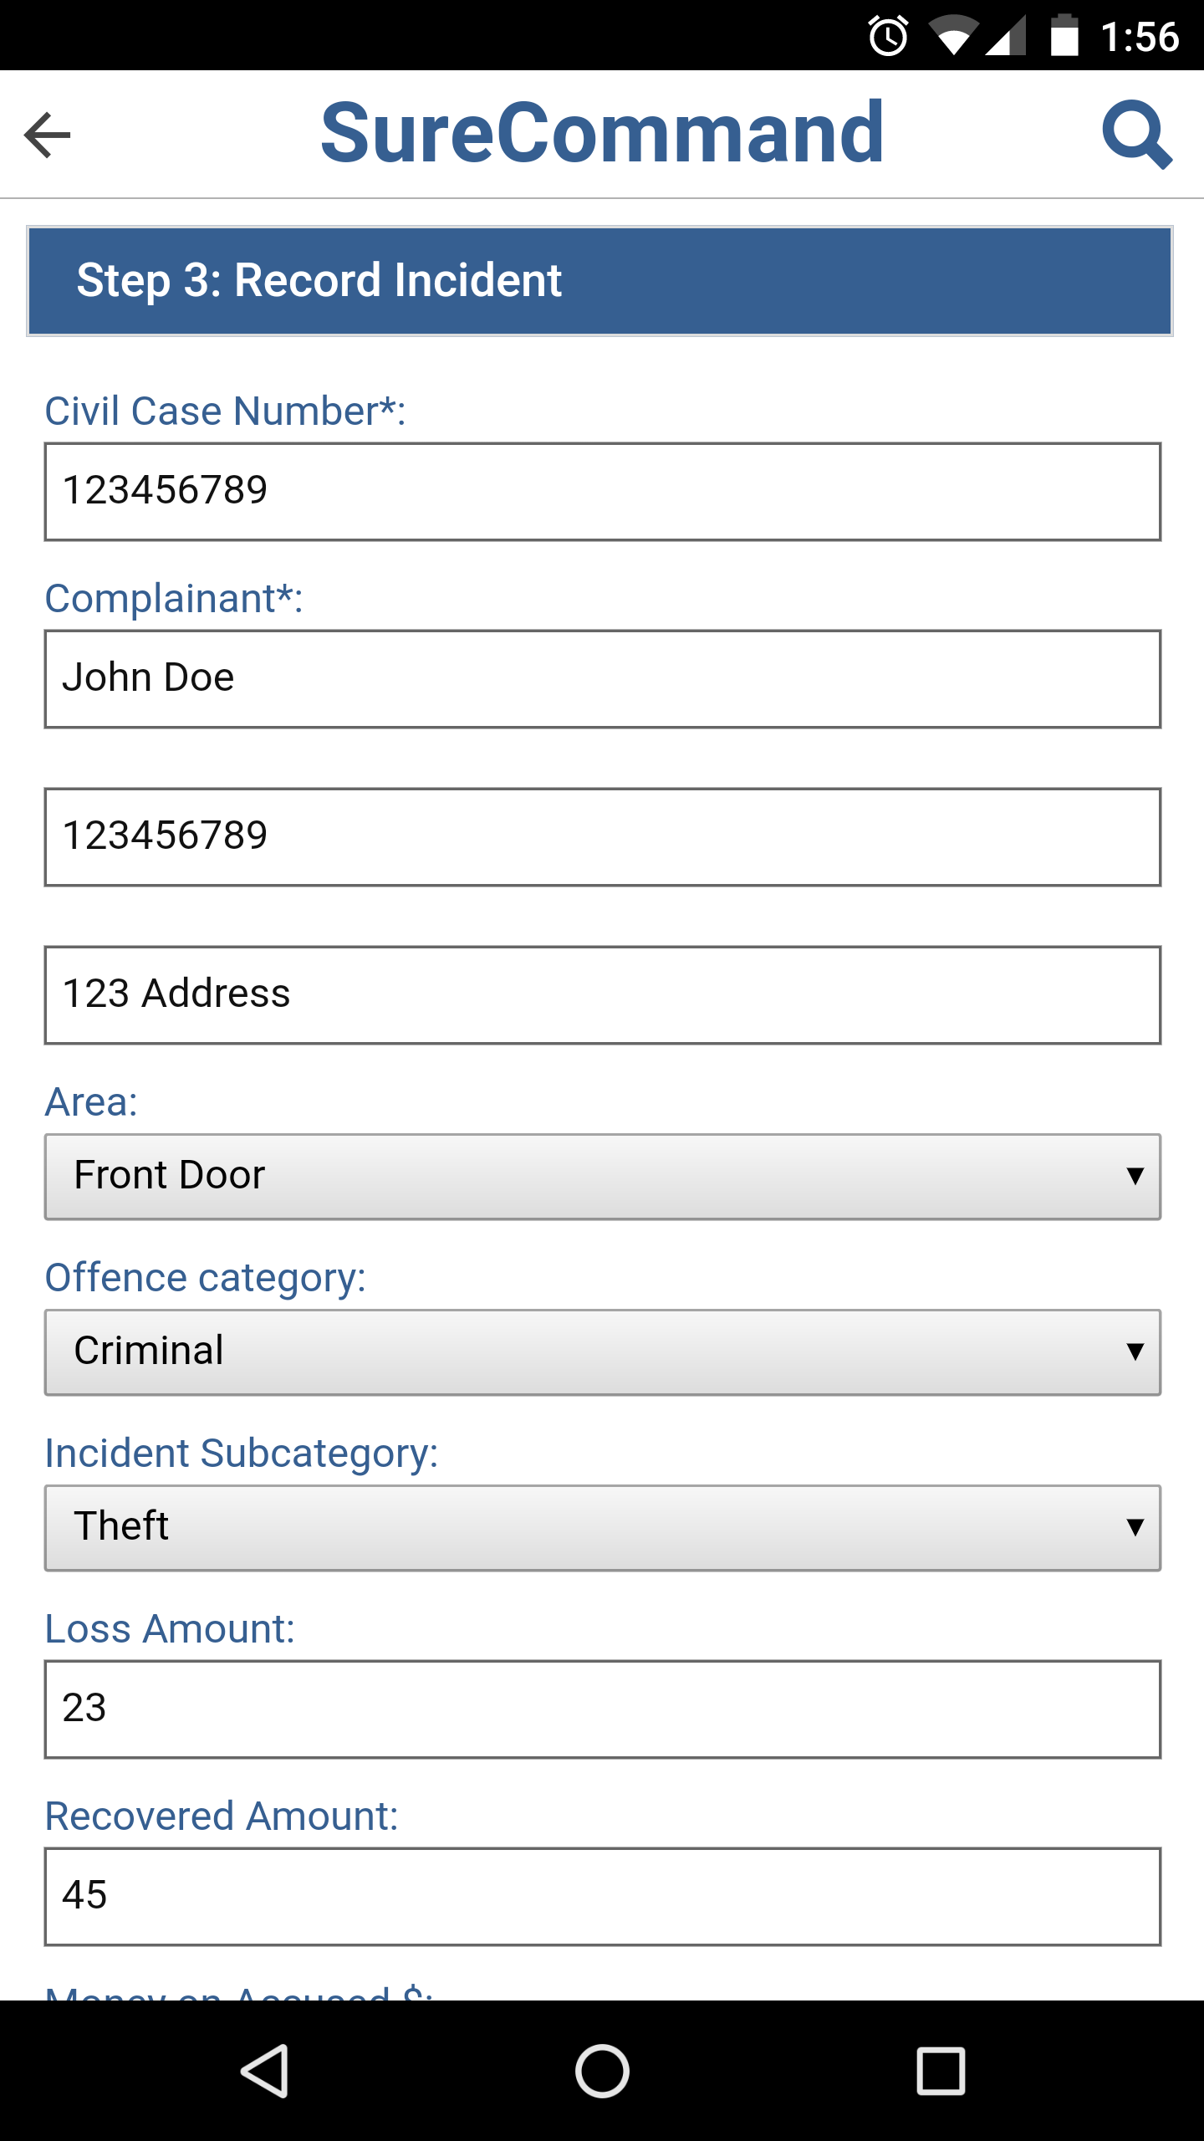The width and height of the screenshot is (1204, 2141).
Task: Focus the Loss Amount field
Action: [602, 1709]
